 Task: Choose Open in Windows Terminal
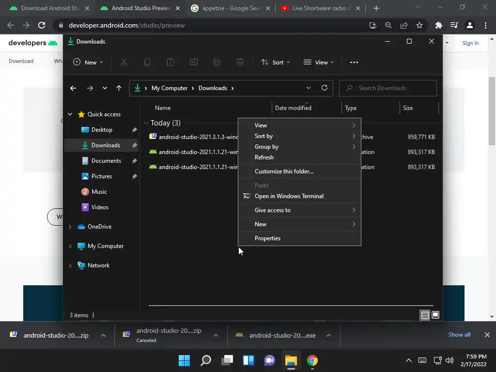coord(299,196)
